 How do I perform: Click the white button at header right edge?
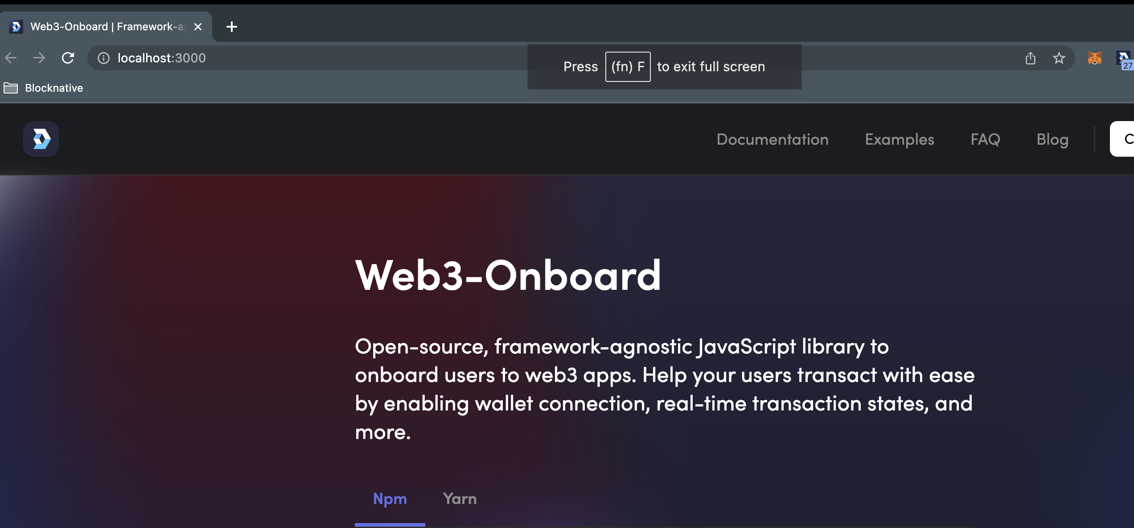click(x=1123, y=139)
